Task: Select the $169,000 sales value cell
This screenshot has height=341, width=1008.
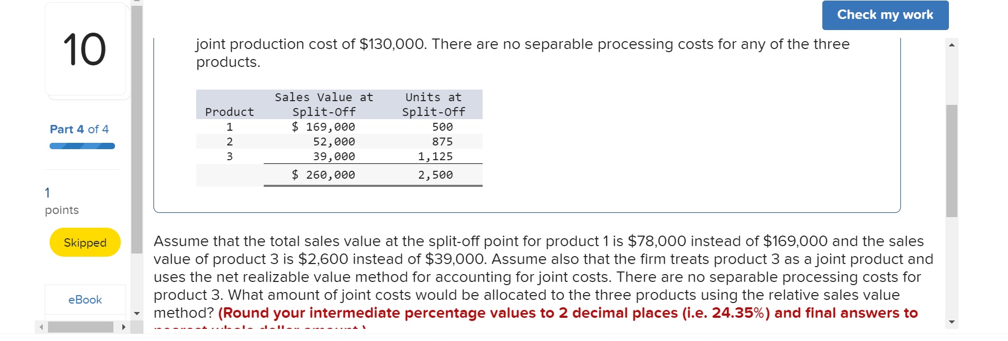Action: pyautogui.click(x=323, y=126)
